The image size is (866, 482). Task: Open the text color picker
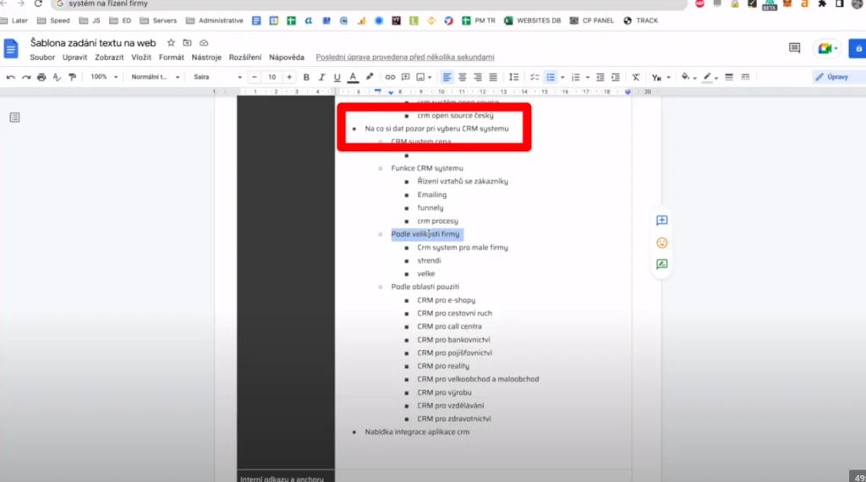353,77
